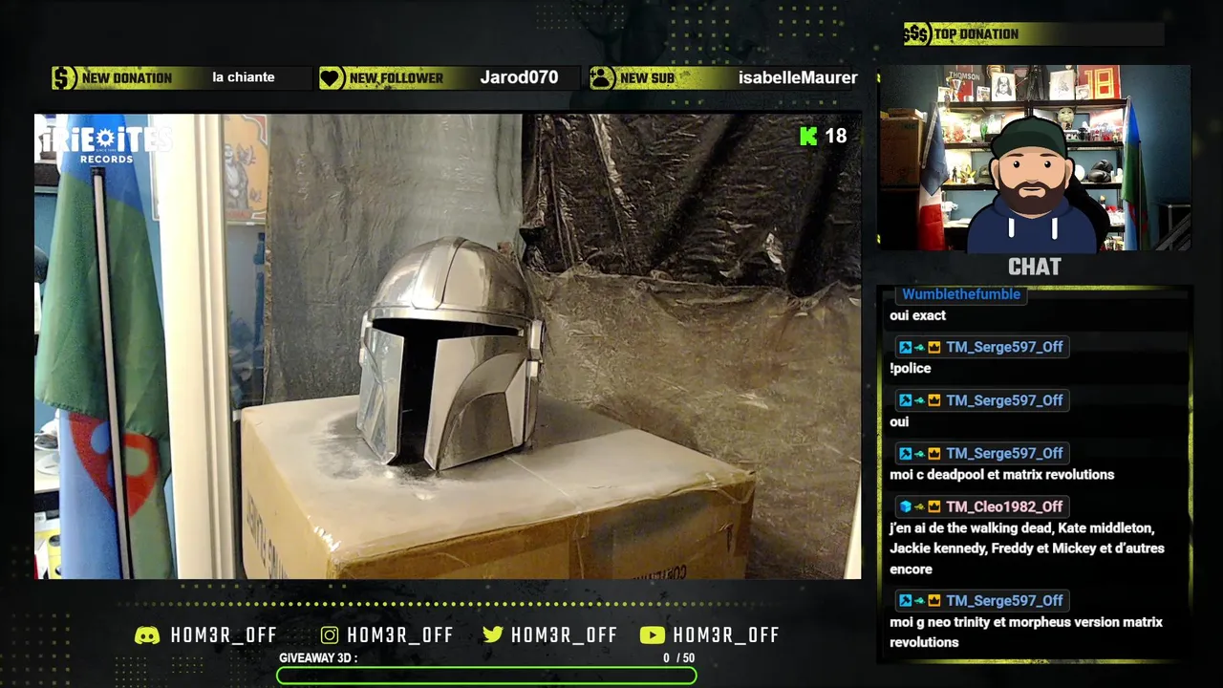Screen dimensions: 1223x688
Task: Click 'moi c deadpool et matrix revolutions' message
Action: [x=1001, y=475]
